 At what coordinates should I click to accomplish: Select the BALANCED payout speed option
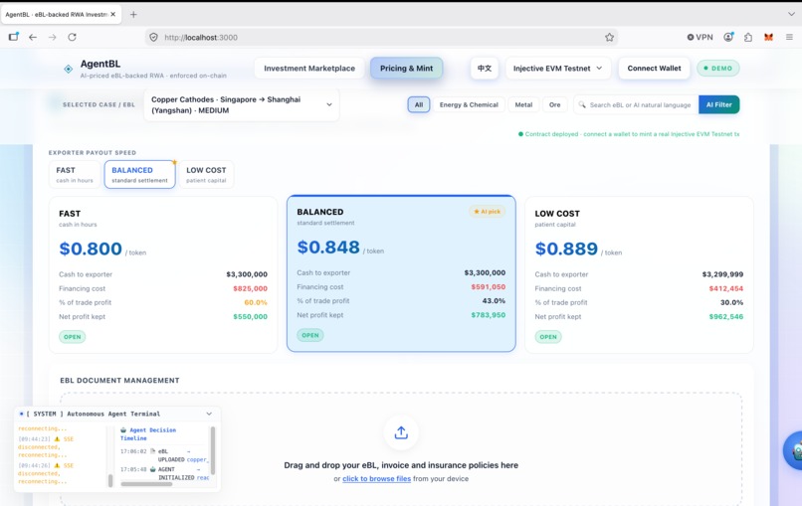tap(139, 174)
